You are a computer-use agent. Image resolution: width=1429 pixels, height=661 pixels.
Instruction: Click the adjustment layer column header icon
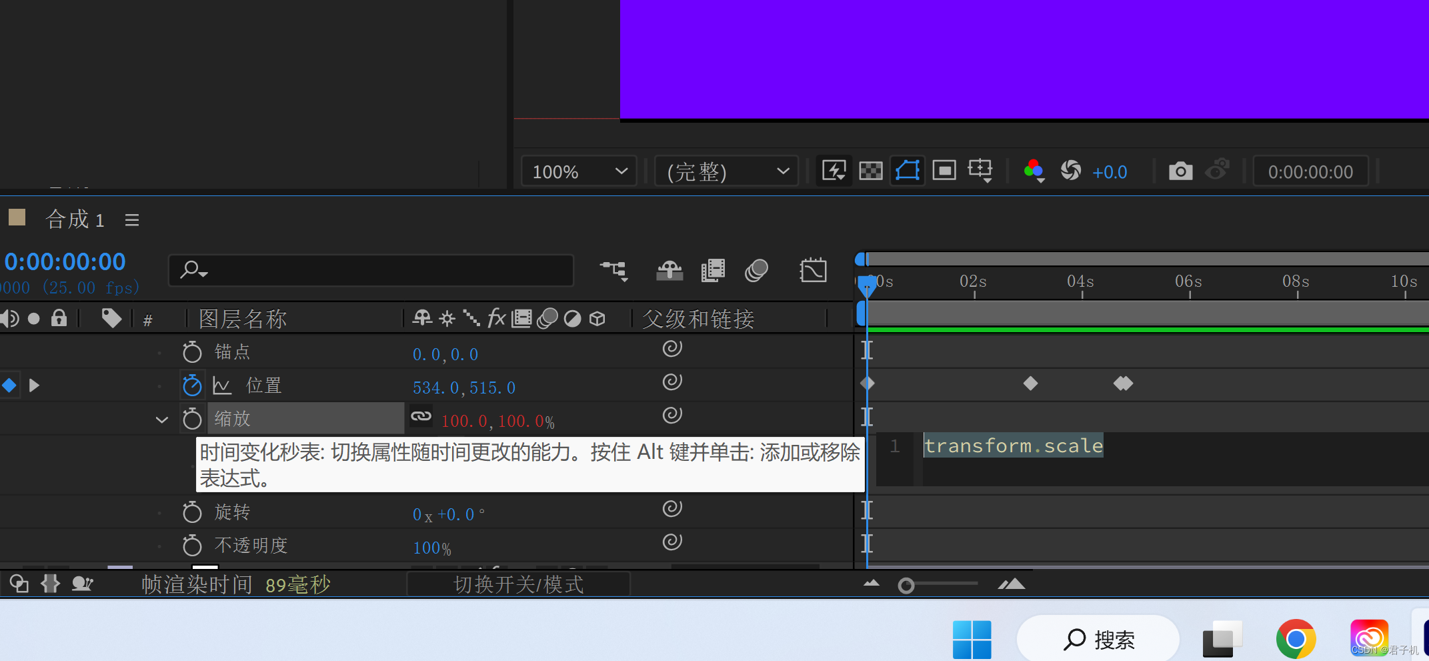click(x=572, y=319)
